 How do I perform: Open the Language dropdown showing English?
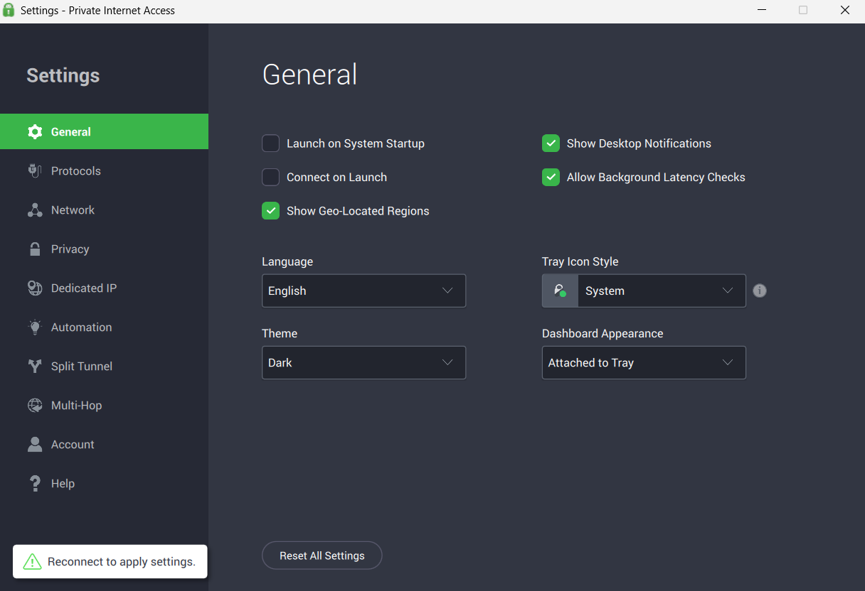coord(363,291)
